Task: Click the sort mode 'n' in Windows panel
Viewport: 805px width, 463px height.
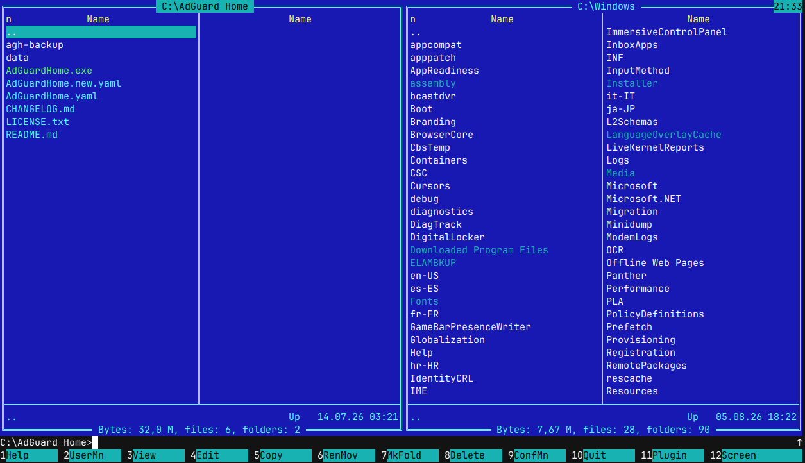Action: click(412, 19)
